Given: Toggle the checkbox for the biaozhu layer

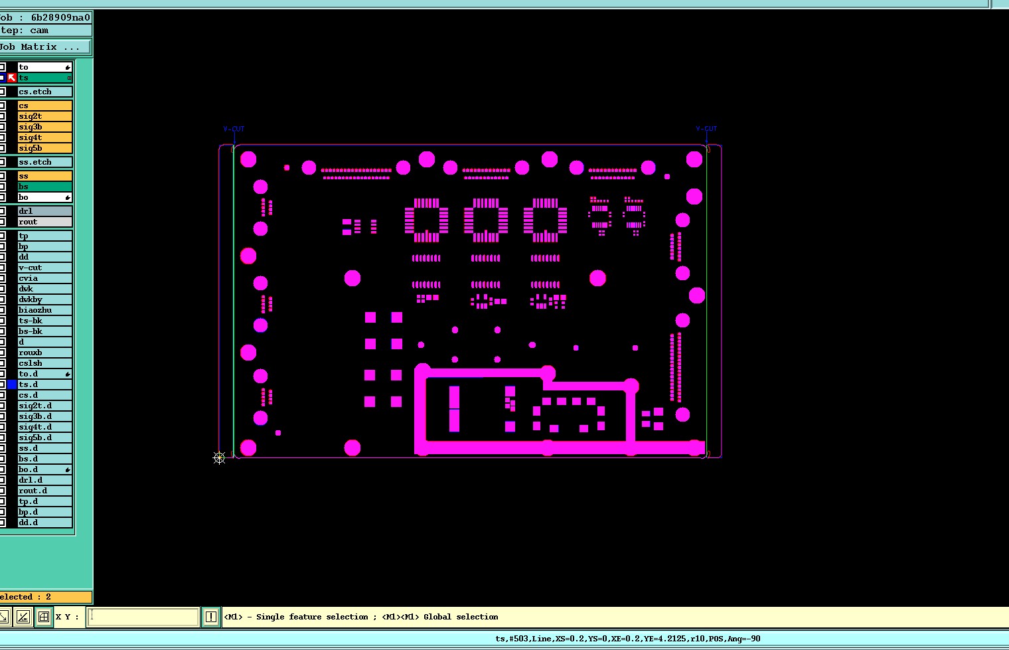Looking at the screenshot, I should pyautogui.click(x=3, y=310).
